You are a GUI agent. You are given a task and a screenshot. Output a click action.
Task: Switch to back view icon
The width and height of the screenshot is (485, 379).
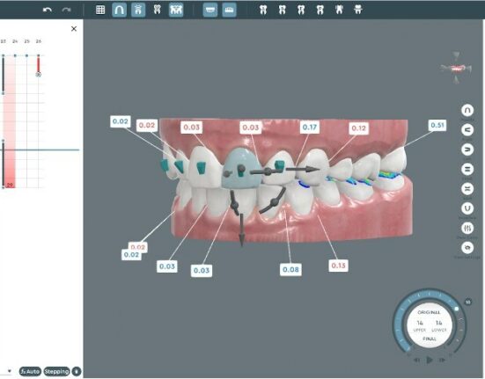click(x=467, y=189)
